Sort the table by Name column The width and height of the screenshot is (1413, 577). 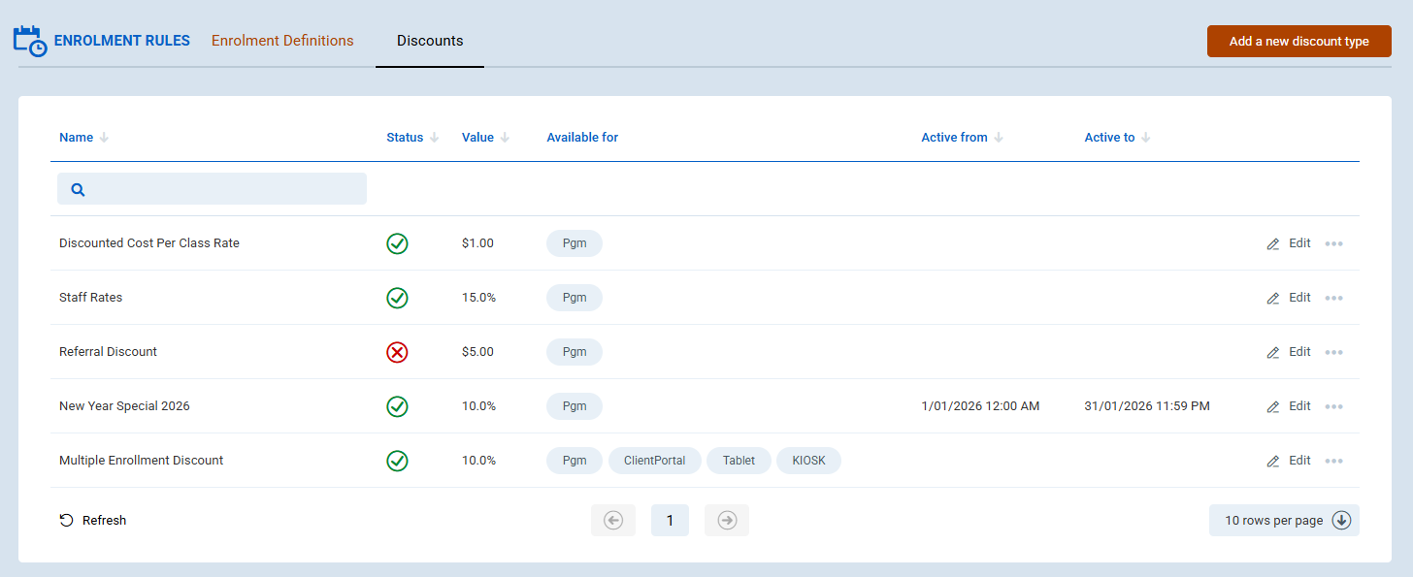tap(77, 138)
